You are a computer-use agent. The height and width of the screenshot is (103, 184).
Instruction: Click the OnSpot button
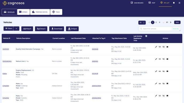coord(72,29)
